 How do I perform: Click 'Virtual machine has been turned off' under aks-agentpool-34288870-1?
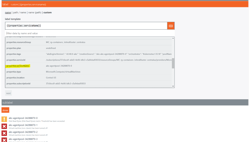pyautogui.click(x=28, y=128)
